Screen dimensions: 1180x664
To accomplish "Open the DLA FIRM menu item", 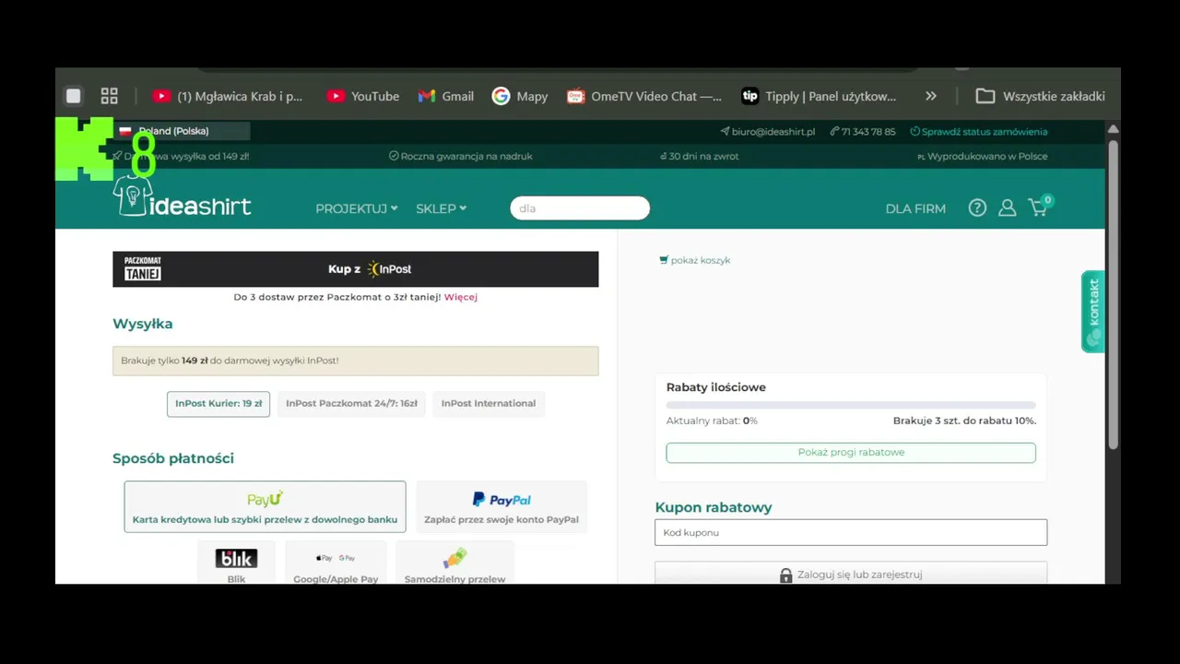I will click(x=915, y=208).
